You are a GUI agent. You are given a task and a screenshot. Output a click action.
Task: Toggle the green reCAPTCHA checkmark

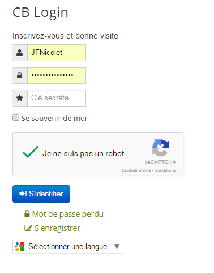[x=31, y=152]
